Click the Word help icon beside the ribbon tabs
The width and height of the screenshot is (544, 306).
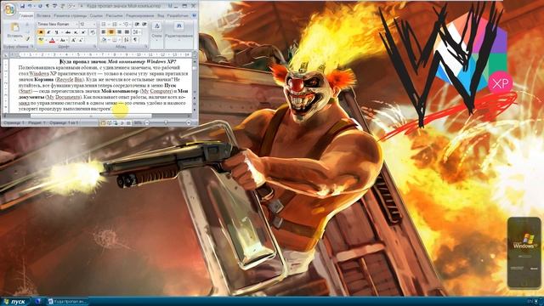coord(195,15)
